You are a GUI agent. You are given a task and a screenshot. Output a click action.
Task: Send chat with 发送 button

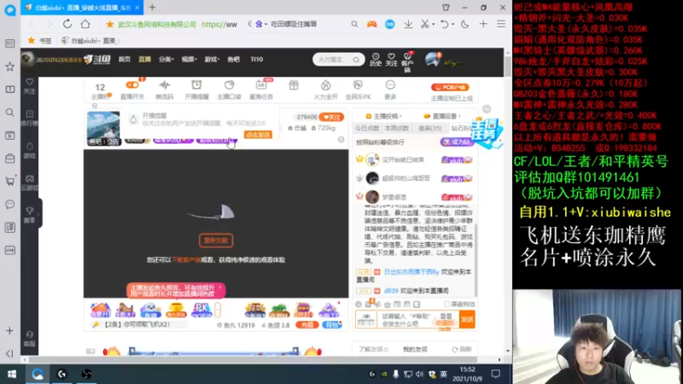(x=467, y=319)
